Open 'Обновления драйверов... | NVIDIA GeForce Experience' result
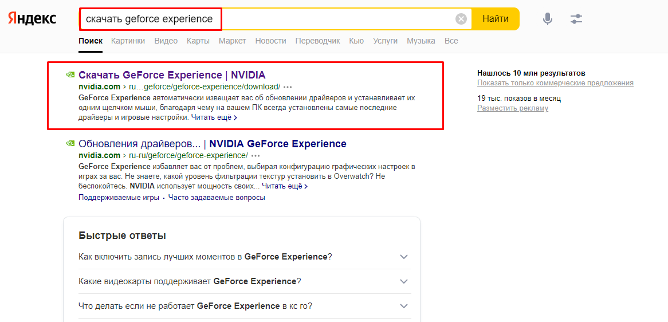Viewport: 668px width, 322px height. 213,144
